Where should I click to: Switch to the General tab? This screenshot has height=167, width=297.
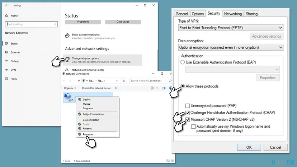point(181,14)
